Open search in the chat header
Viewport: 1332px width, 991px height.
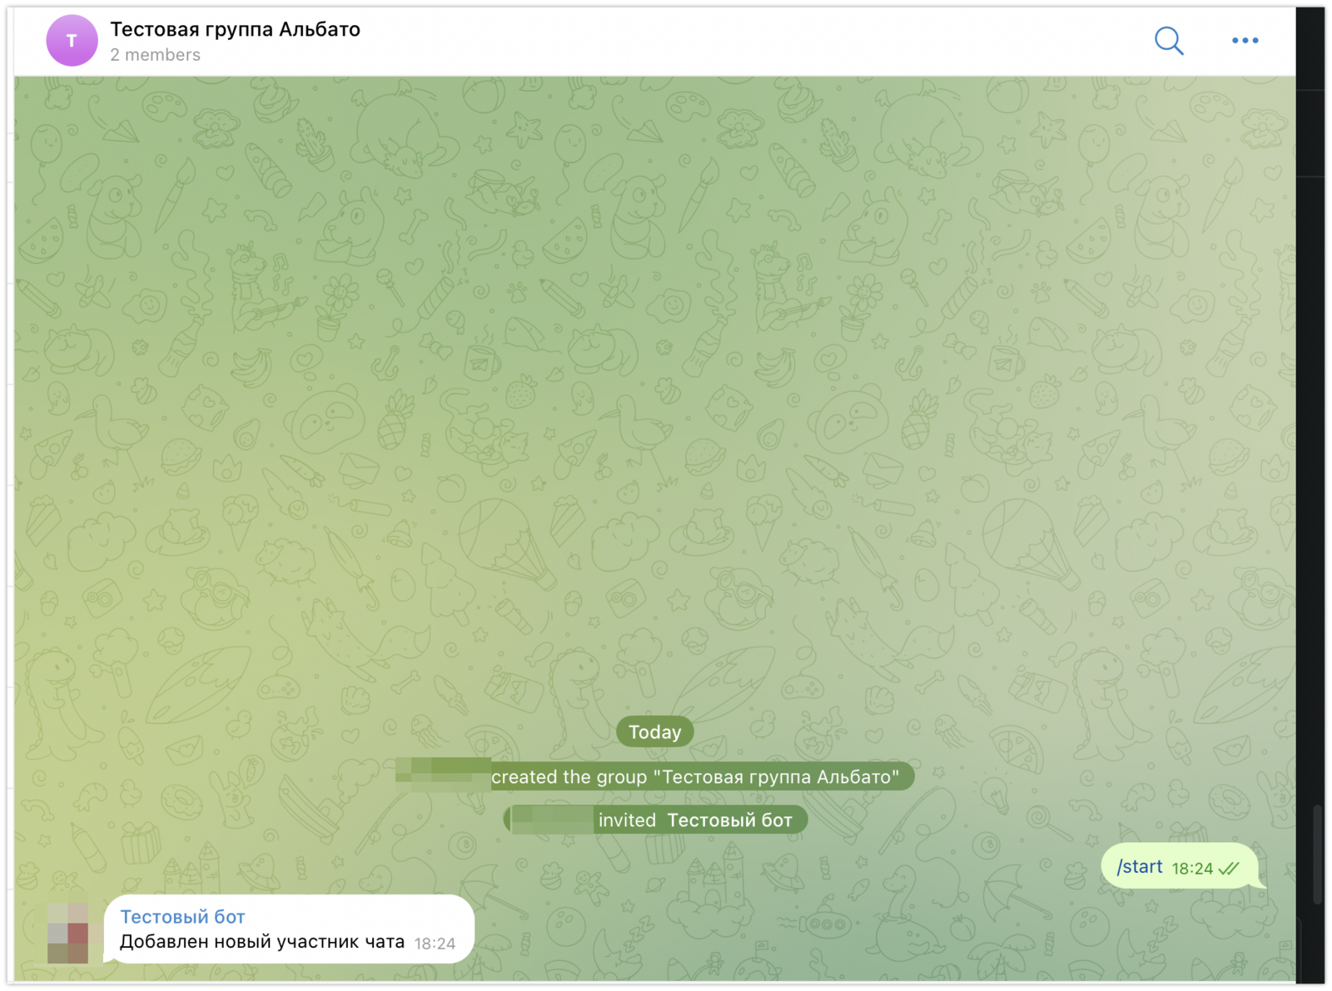[x=1169, y=40]
